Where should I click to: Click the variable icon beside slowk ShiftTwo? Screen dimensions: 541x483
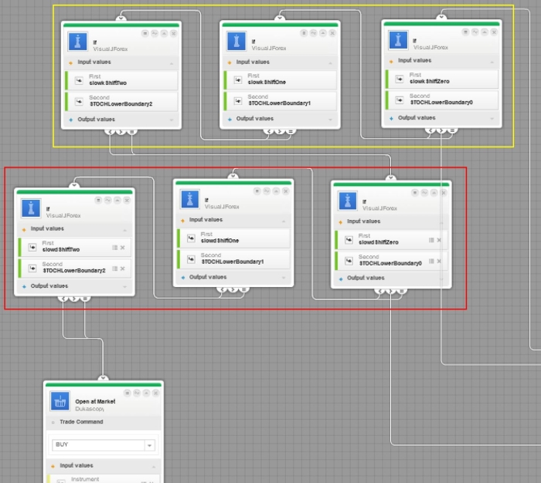79,80
